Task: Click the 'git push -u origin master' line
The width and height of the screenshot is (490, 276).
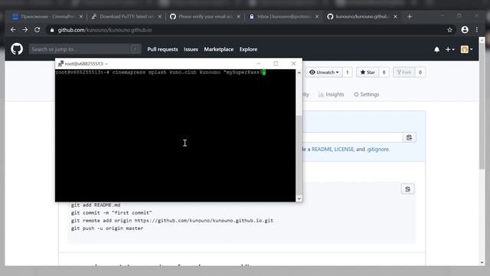Action: coord(107,228)
